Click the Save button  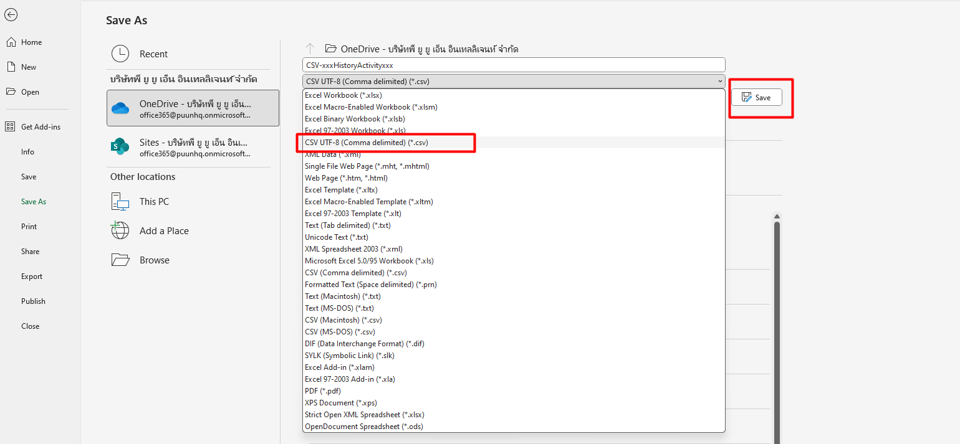756,97
